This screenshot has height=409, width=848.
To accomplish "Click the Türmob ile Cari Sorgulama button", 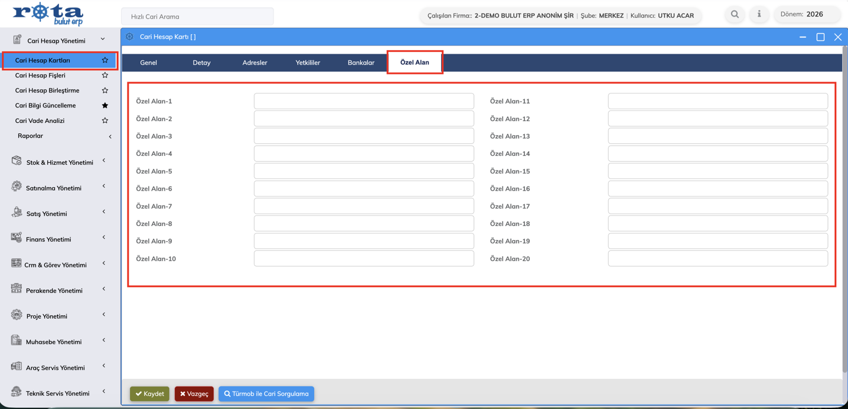I will 266,394.
